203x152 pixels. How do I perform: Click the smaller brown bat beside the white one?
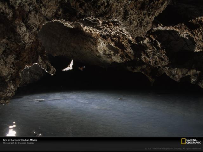click(82, 68)
